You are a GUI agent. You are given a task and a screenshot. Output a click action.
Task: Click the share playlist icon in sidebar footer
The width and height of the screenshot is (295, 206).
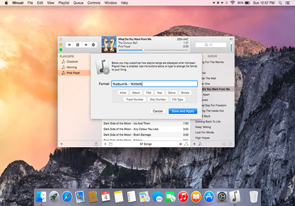pyautogui.click(x=96, y=144)
